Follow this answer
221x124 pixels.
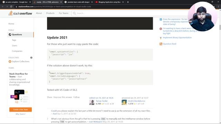[x=77, y=97]
